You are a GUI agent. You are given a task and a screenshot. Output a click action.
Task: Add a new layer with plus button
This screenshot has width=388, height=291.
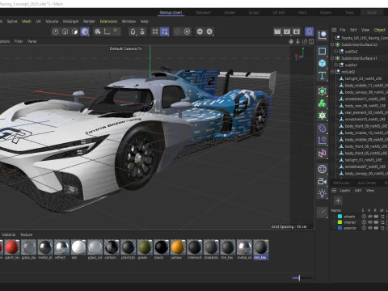pyautogui.click(x=338, y=200)
